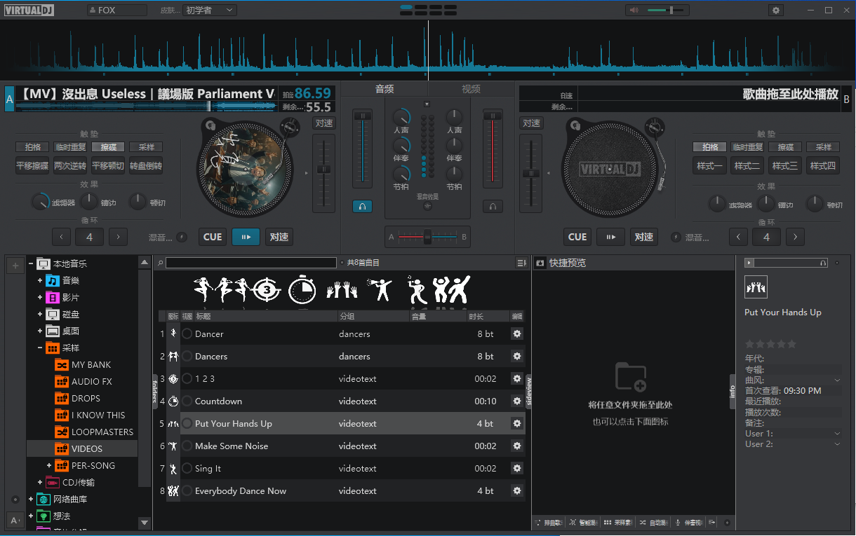This screenshot has width=856, height=536.
Task: Open edit gear for Dancer row
Action: click(x=517, y=334)
